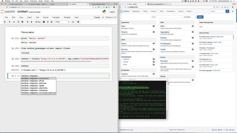The width and height of the screenshot is (237, 133).
Task: Select netbox.request.virtualization autocomplete suggestion
Action: [39, 93]
